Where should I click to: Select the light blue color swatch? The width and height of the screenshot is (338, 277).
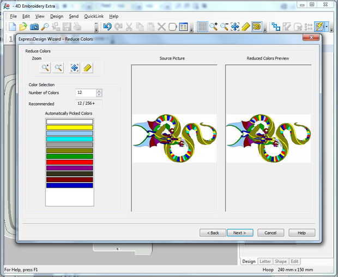(x=70, y=133)
